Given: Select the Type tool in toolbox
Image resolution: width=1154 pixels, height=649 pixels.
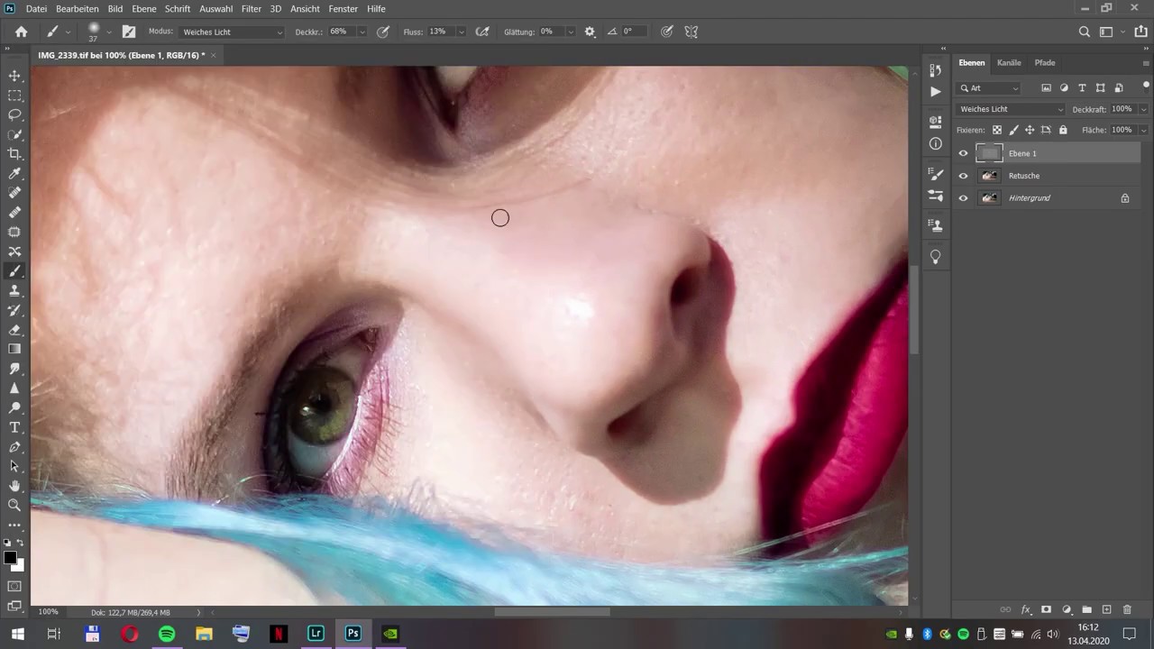Looking at the screenshot, I should click(x=14, y=427).
